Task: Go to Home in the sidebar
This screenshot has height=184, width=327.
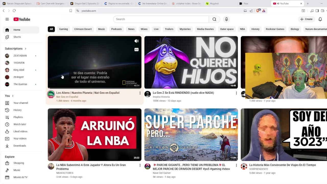Action: [x=21, y=30]
